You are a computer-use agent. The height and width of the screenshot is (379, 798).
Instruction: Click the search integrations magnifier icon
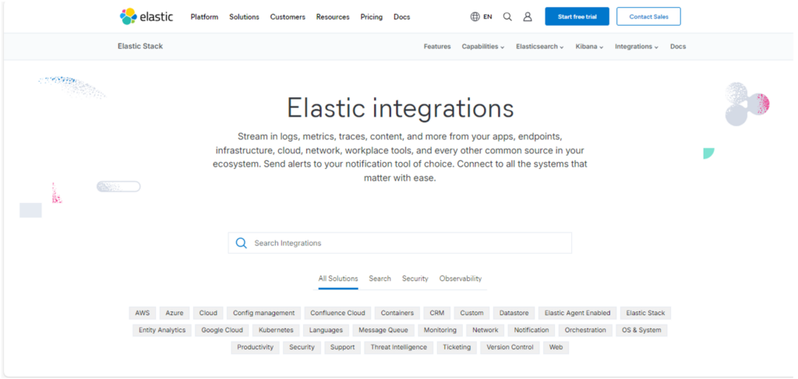pos(242,243)
